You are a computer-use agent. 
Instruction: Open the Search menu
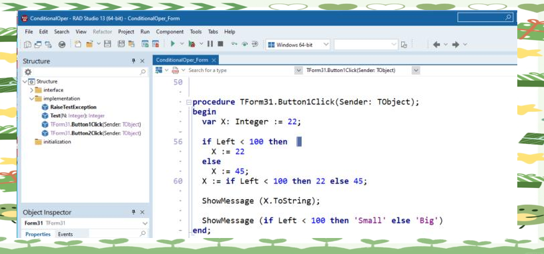pos(62,31)
